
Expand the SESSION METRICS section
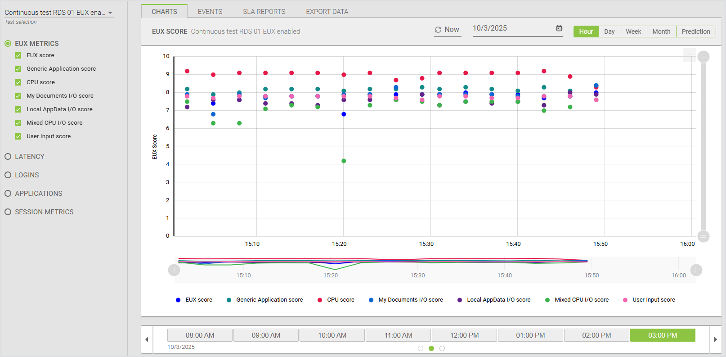tap(8, 212)
